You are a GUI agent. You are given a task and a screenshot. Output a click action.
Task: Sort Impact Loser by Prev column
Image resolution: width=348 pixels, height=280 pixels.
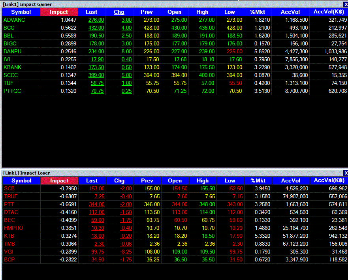[x=147, y=180]
